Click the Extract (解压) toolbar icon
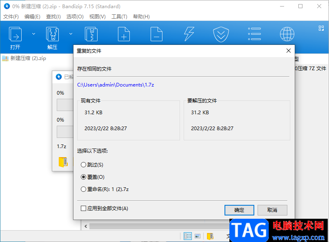 pos(52,34)
